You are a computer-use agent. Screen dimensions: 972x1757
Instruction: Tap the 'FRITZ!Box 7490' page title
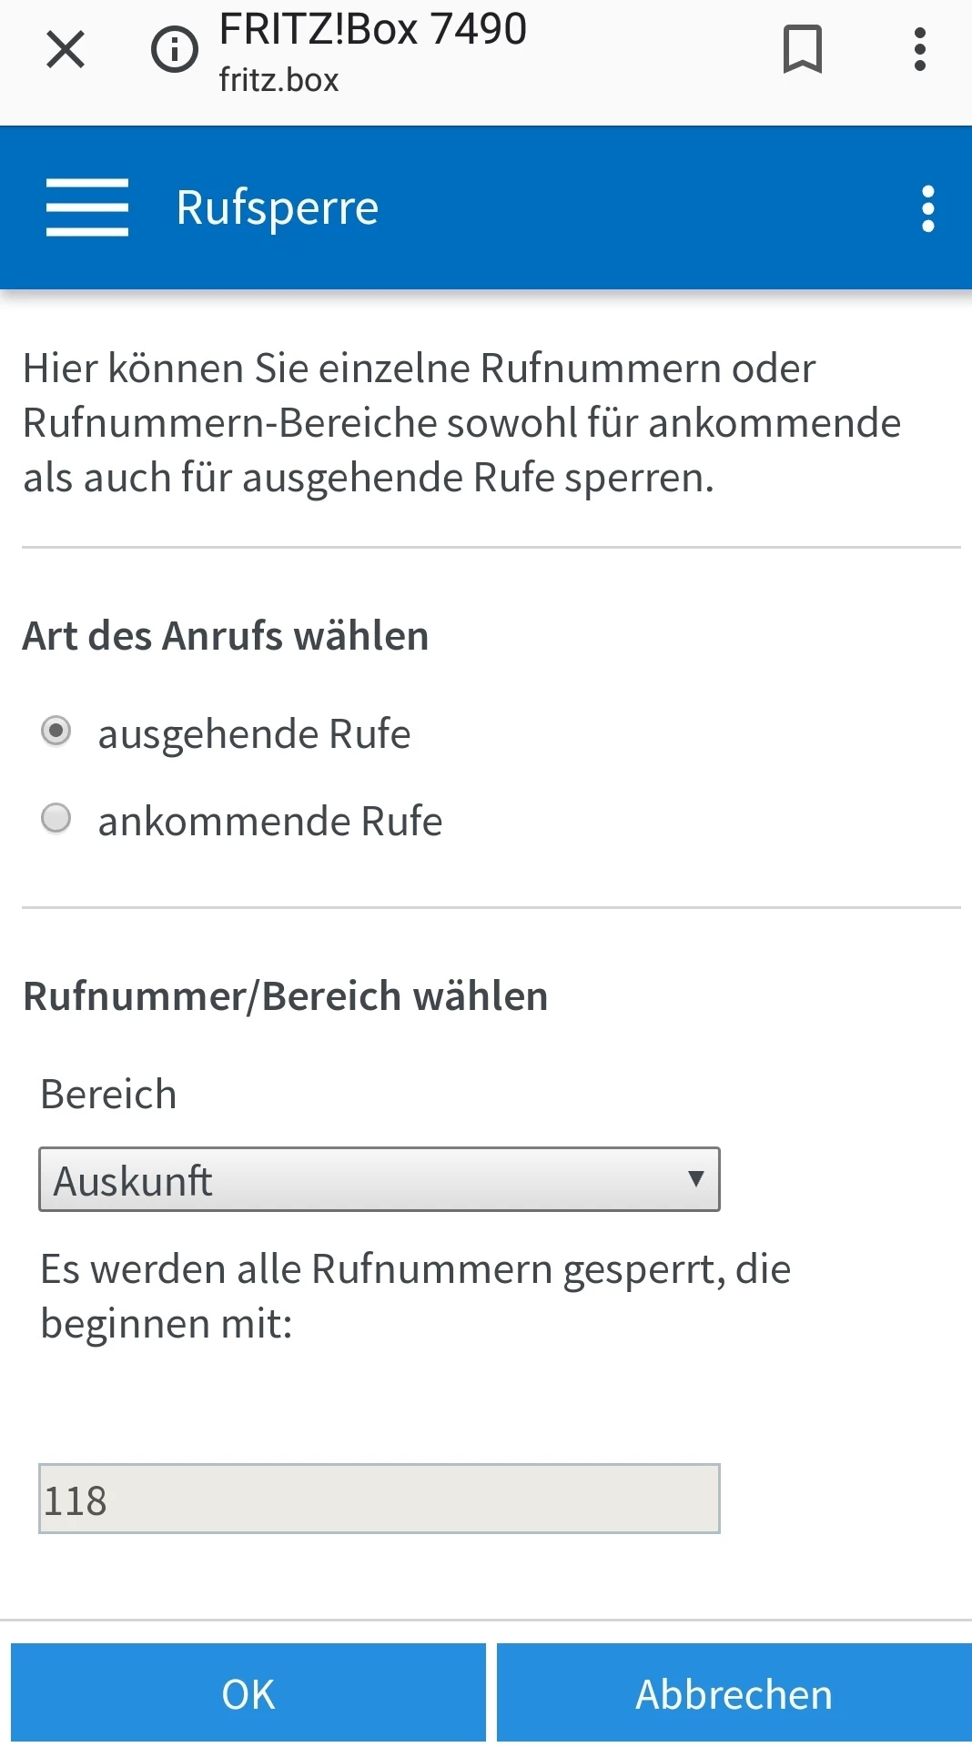[x=372, y=29]
